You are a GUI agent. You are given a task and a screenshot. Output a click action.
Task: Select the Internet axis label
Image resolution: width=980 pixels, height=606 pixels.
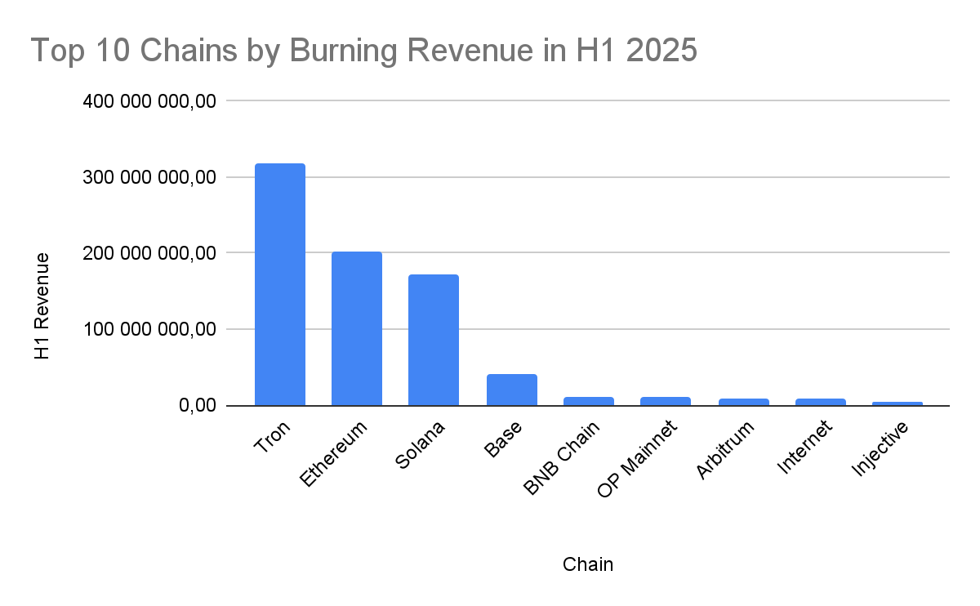pyautogui.click(x=804, y=447)
